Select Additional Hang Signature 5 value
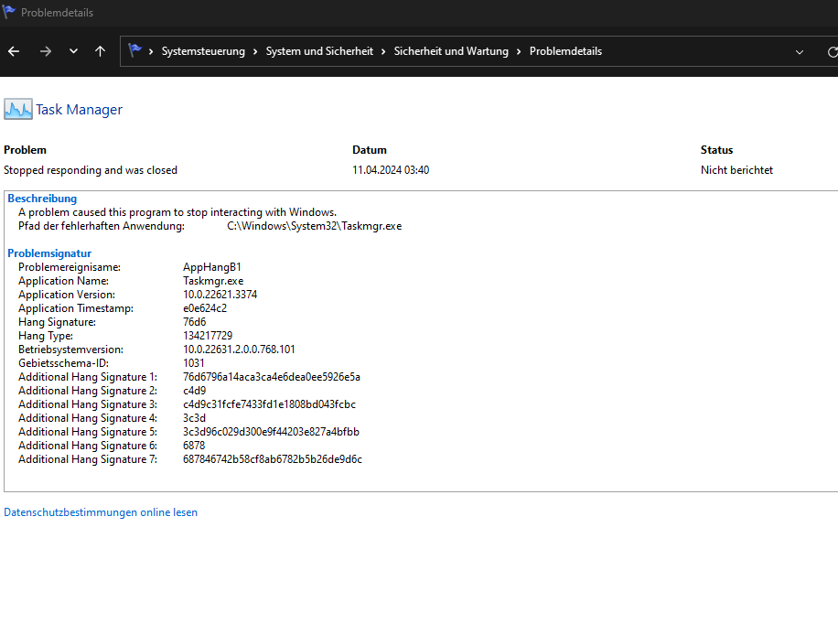Screen dimensions: 838x624 tap(271, 432)
